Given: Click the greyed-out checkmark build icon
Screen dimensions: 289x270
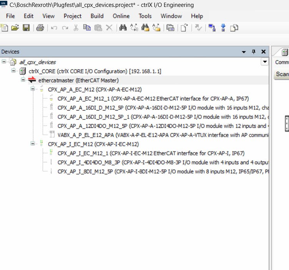Looking at the screenshot, I should tap(198, 28).
